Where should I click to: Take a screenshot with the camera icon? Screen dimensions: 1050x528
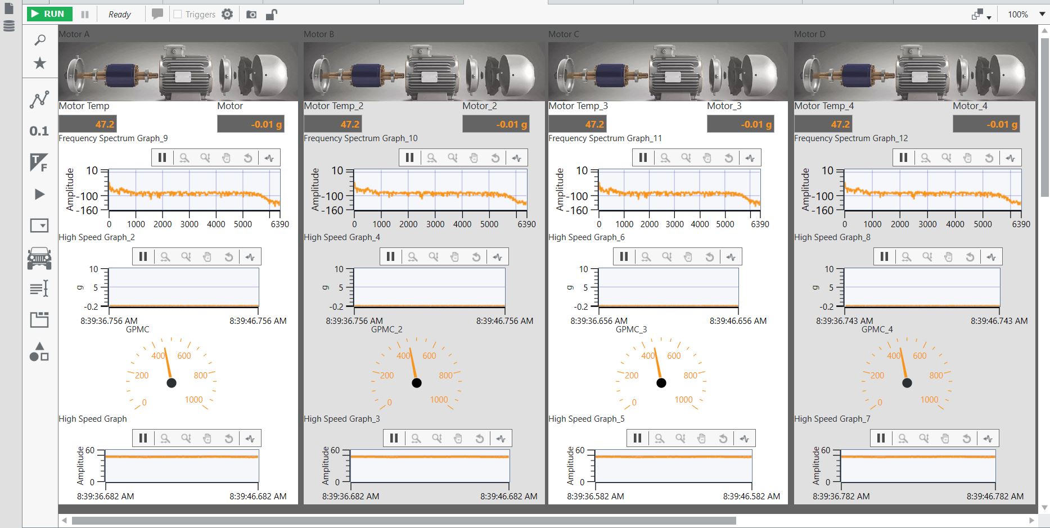point(251,15)
